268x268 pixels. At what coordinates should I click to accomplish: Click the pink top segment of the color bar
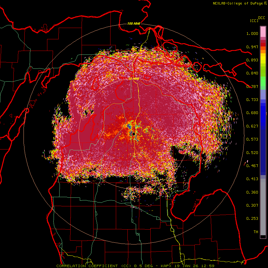tap(263, 32)
